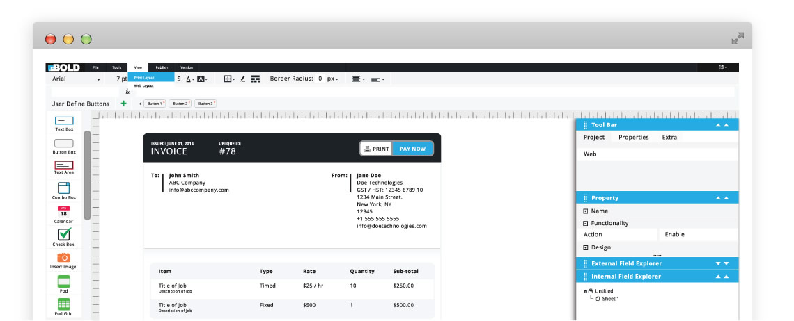Select the Combo Box tool
Screen dimensions: 794x321
click(x=64, y=190)
